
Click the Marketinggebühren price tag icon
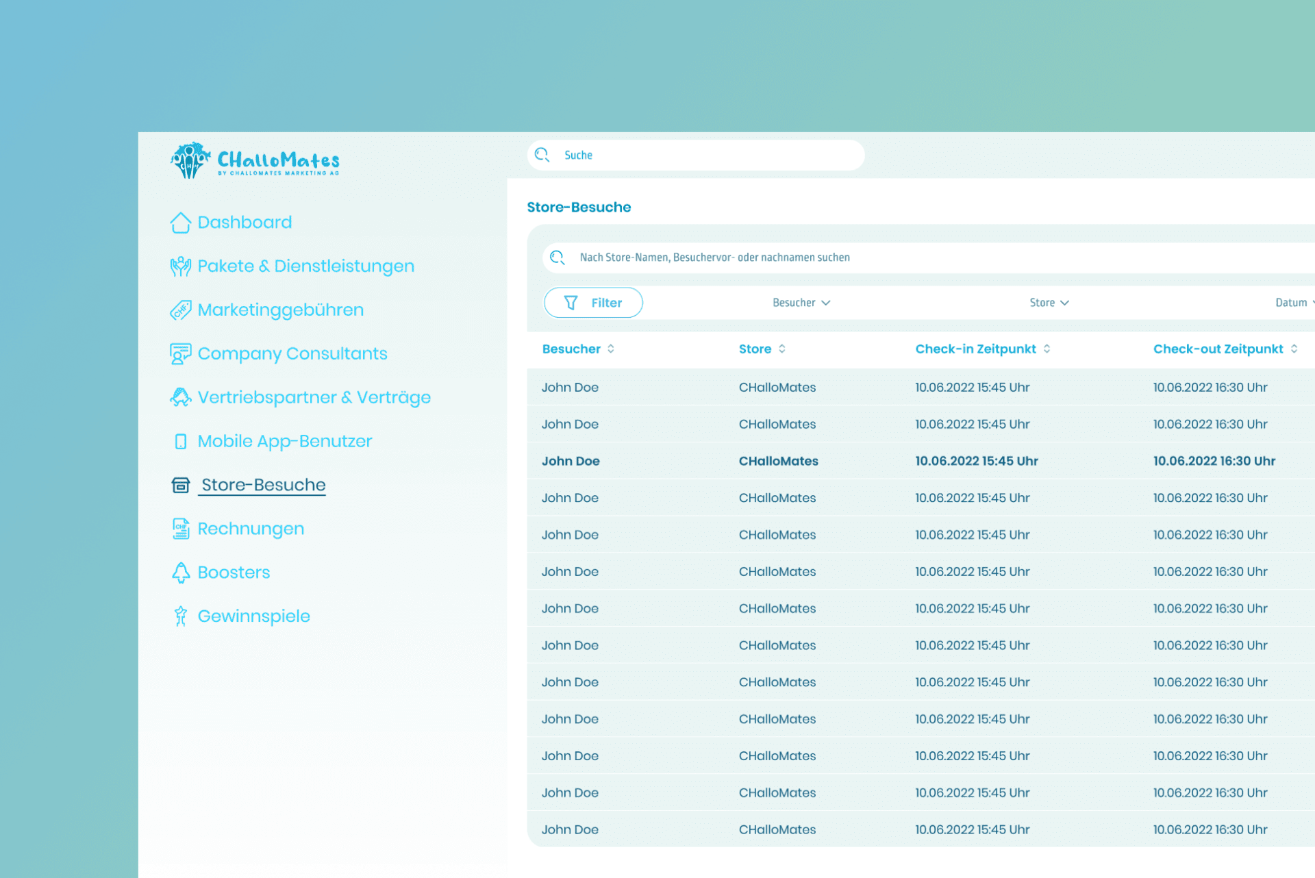180,310
